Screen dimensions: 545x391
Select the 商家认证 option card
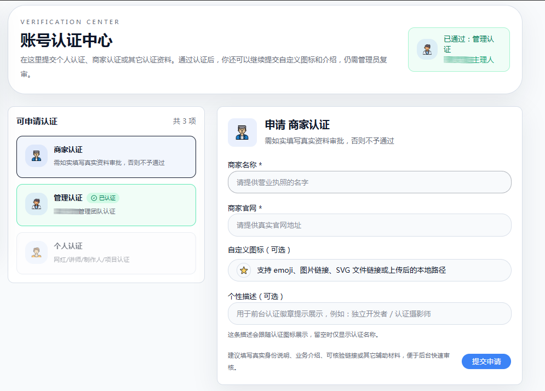pyautogui.click(x=106, y=157)
